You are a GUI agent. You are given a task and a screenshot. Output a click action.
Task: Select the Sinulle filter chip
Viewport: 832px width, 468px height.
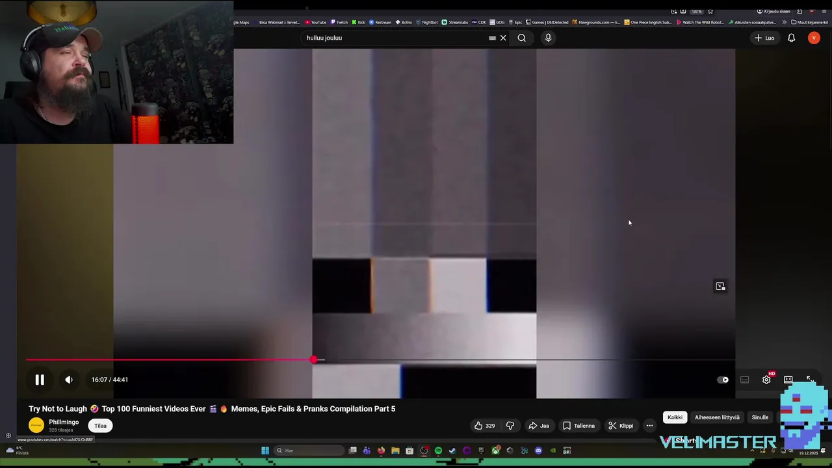point(760,417)
